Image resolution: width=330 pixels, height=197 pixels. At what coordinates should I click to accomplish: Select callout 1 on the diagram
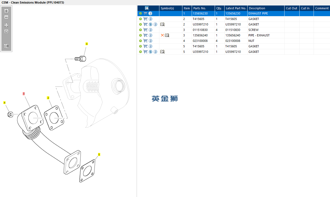(x=24, y=94)
